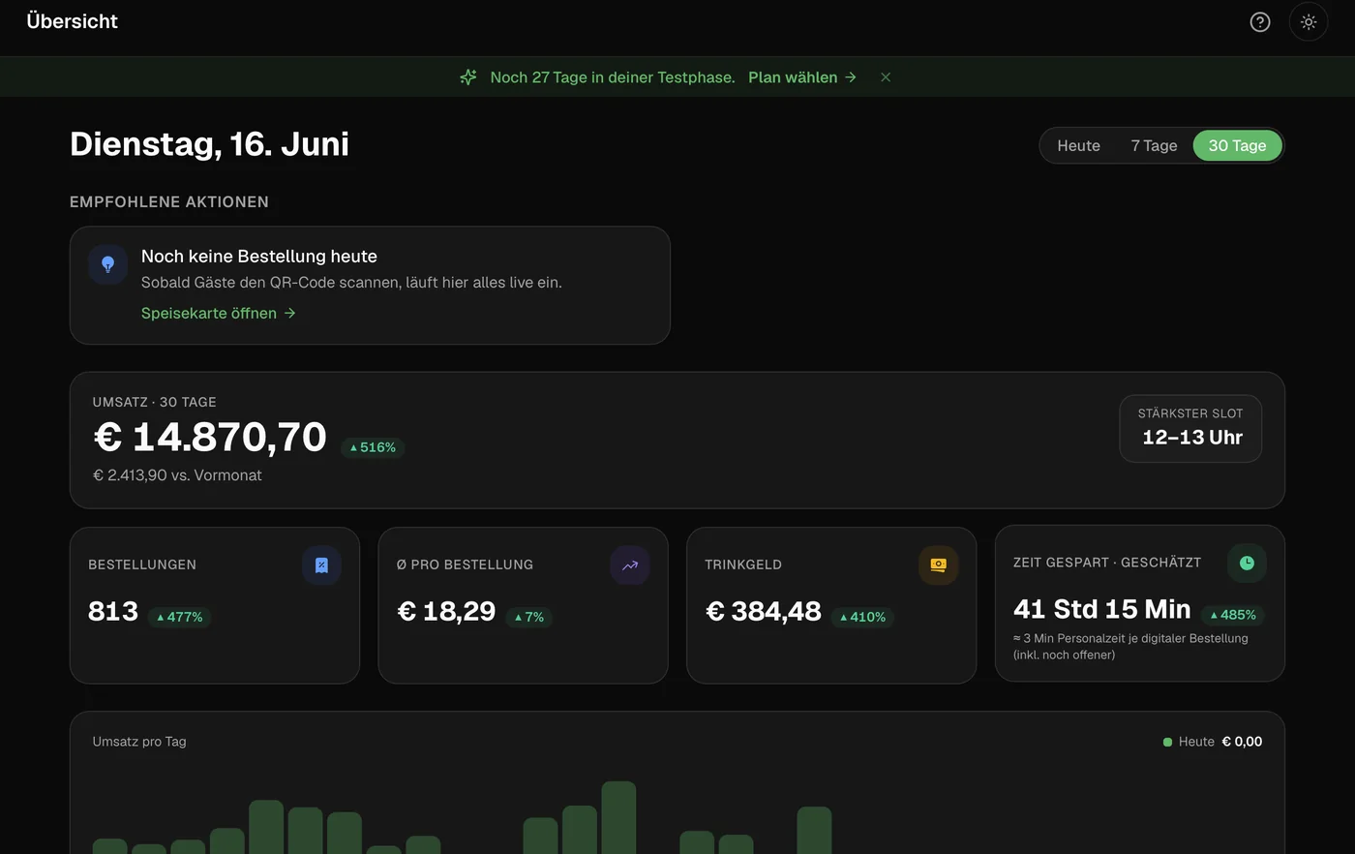Click the 7% per-order change badge
Image resolution: width=1355 pixels, height=854 pixels.
pos(528,617)
